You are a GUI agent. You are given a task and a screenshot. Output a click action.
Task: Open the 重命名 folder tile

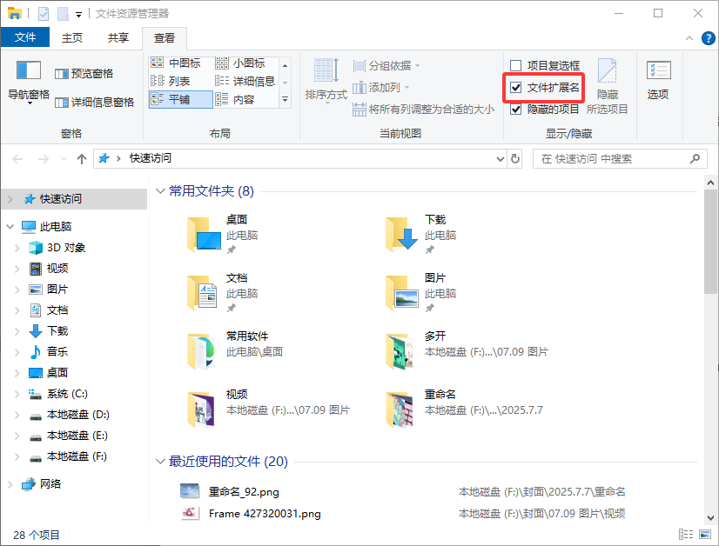(x=464, y=409)
